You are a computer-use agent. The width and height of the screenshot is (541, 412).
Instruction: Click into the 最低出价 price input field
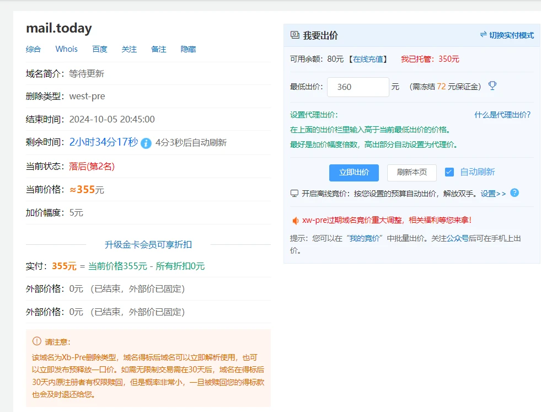[x=358, y=87]
